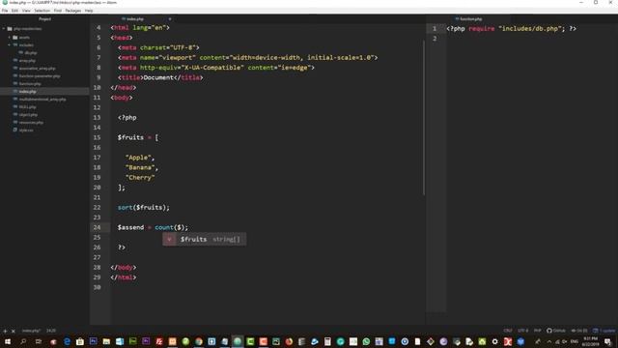Screen dimensions: 618x348
Task: Open the Windows Start menu
Action: tap(8, 341)
